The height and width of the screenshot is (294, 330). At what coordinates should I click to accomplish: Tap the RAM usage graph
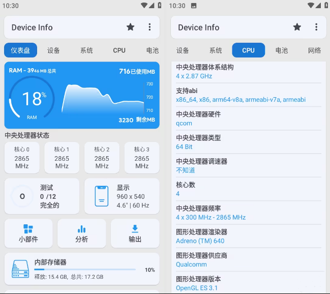click(103, 98)
